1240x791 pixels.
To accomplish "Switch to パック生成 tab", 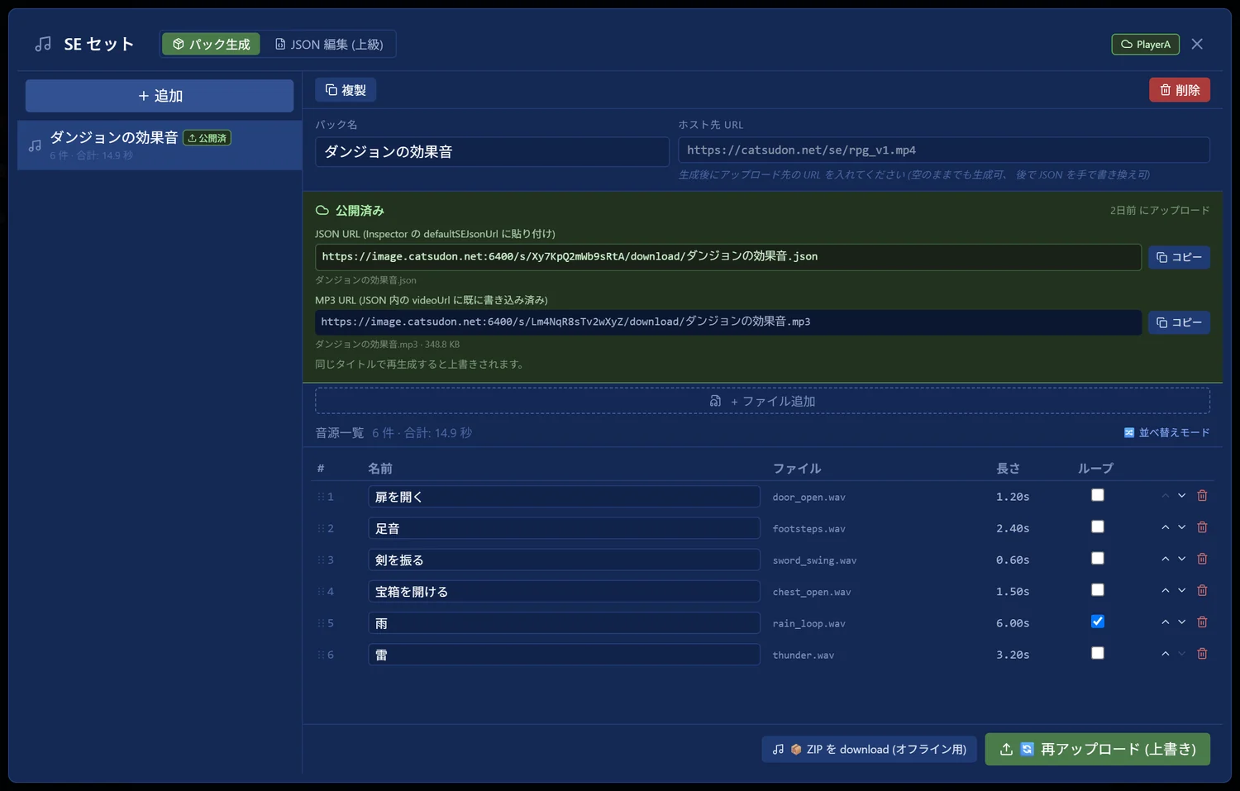I will click(211, 44).
